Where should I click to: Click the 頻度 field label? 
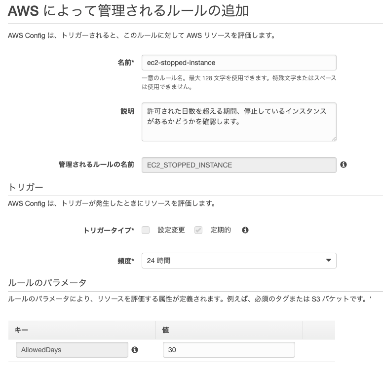125,261
